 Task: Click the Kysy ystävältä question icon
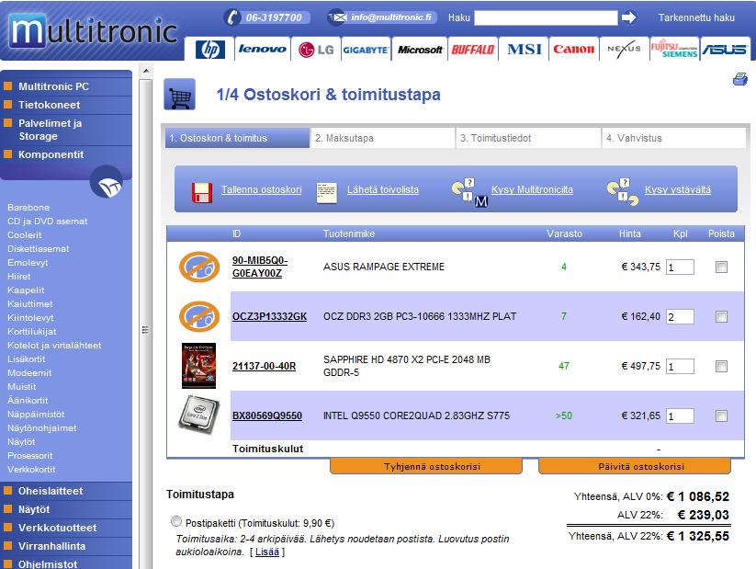pos(623,191)
